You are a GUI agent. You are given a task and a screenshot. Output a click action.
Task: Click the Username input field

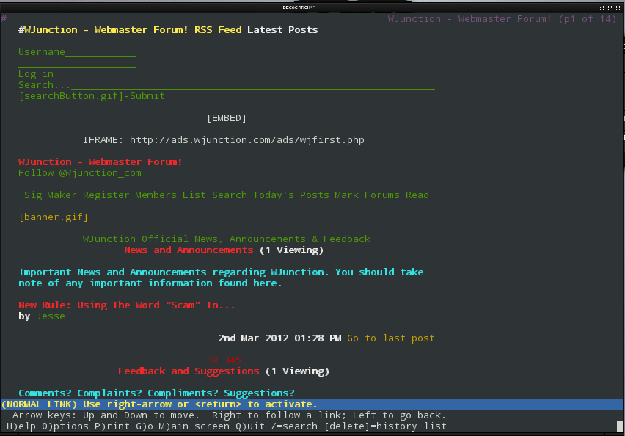(x=100, y=52)
